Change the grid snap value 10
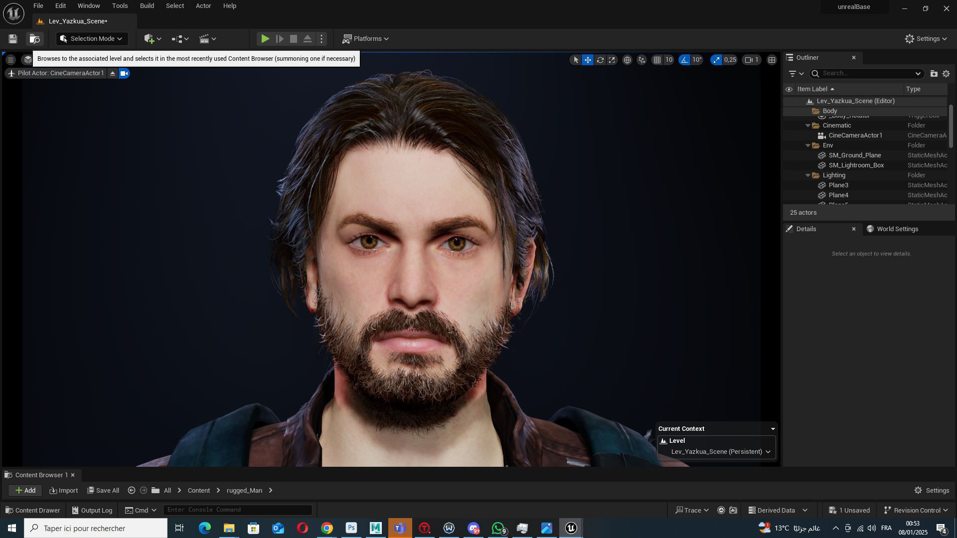 pos(669,60)
